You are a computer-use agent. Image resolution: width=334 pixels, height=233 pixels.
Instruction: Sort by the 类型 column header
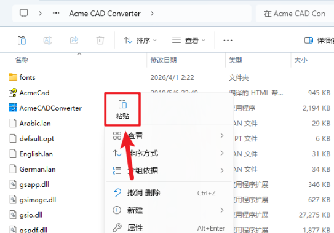(x=236, y=60)
